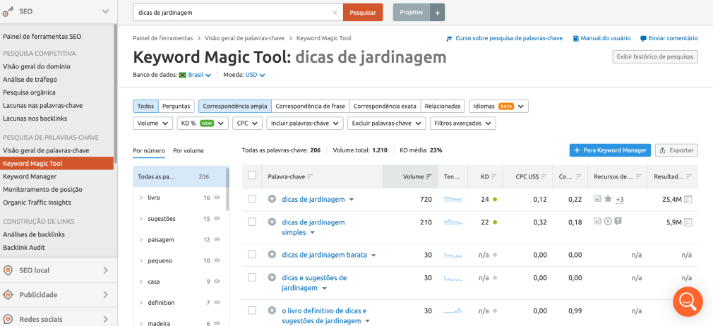Check 'dicas de jardinagem simples' row checkbox
The width and height of the screenshot is (713, 326).
click(252, 222)
